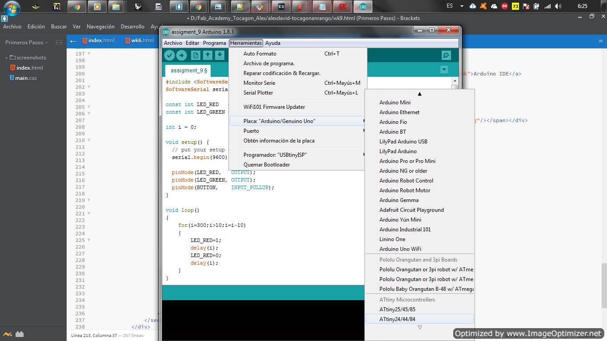Image resolution: width=607 pixels, height=341 pixels.
Task: Click the board list down arrow
Action: [419, 327]
